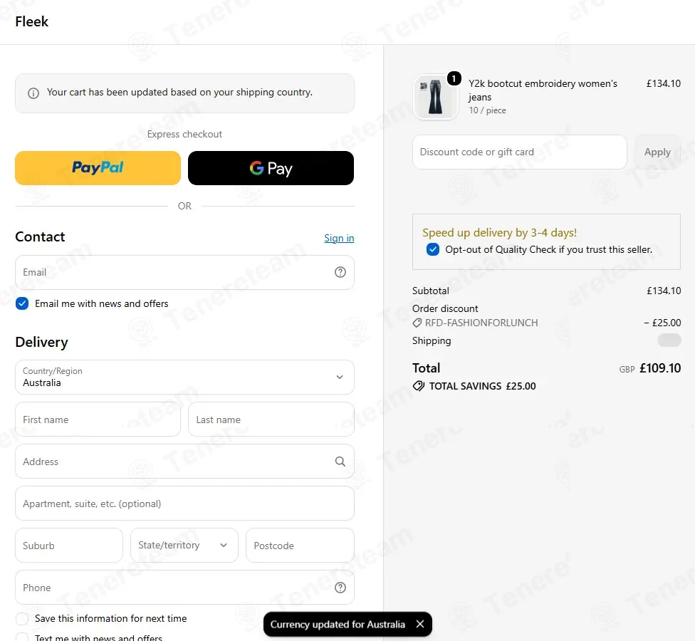Click the help icon in Email field
Viewport: 695px width, 641px height.
(x=340, y=272)
